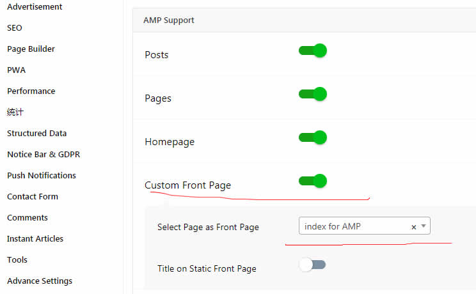476x294 pixels.
Task: Open the 统计 sidebar item
Action: point(15,112)
